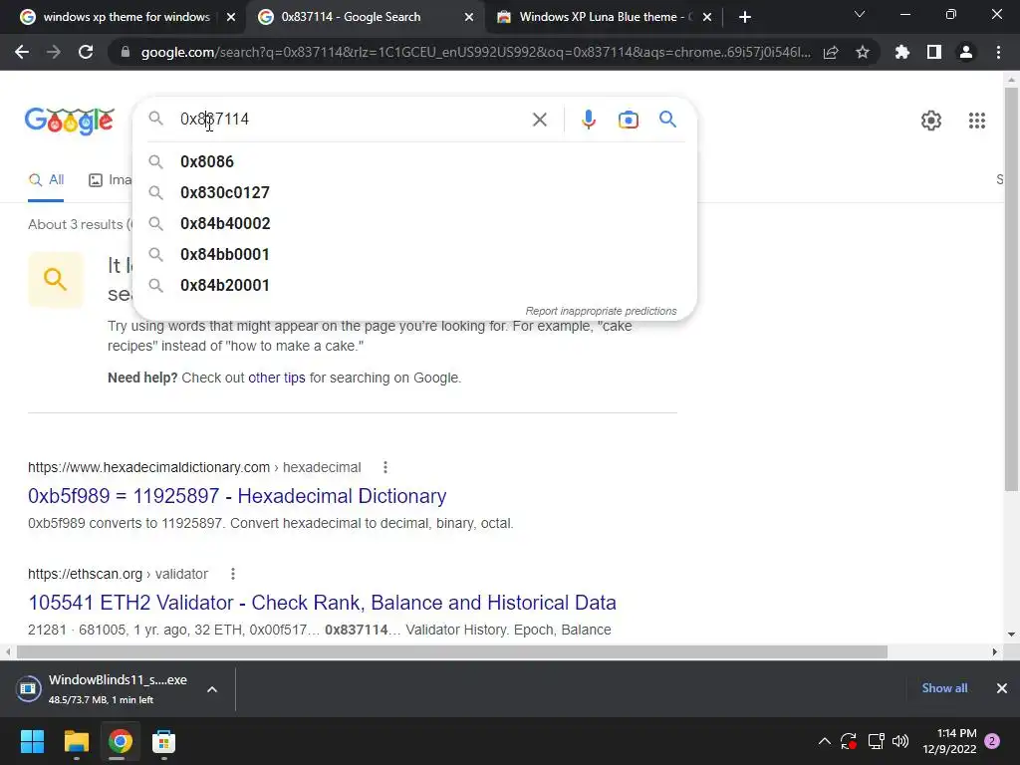Open clock and date 1:14 PM

click(949, 741)
